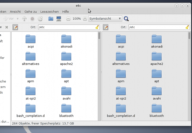This screenshot has height=133, width=192.
Task: Select acpi folder in right pane
Action: [x=121, y=41]
